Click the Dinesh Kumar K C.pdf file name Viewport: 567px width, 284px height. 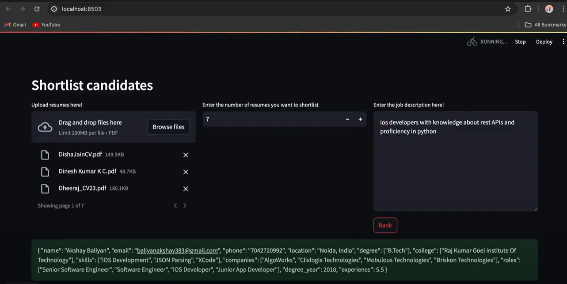point(88,171)
